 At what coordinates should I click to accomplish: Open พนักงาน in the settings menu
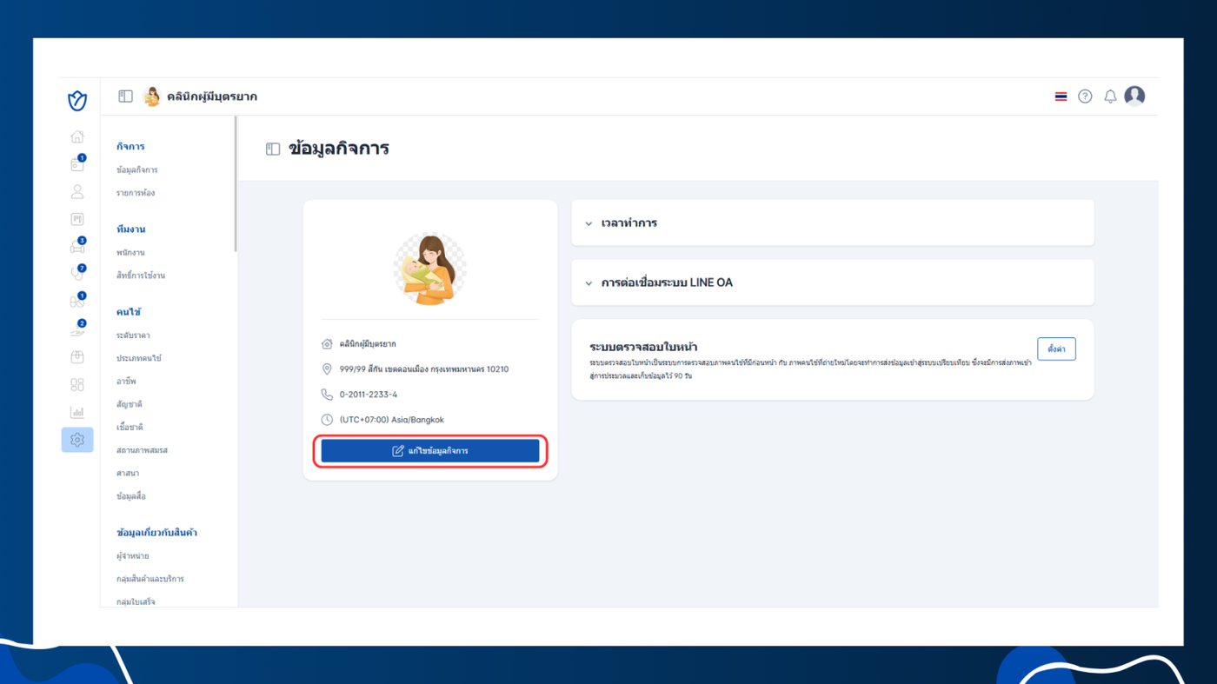[130, 253]
